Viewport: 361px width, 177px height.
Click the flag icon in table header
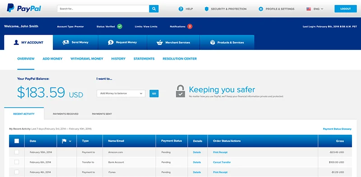[x=64, y=141]
